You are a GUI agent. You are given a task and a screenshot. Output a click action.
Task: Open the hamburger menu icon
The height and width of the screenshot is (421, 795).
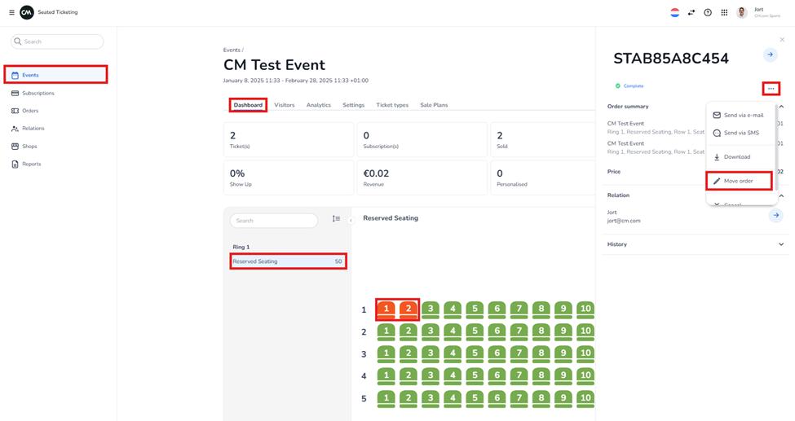[11, 12]
